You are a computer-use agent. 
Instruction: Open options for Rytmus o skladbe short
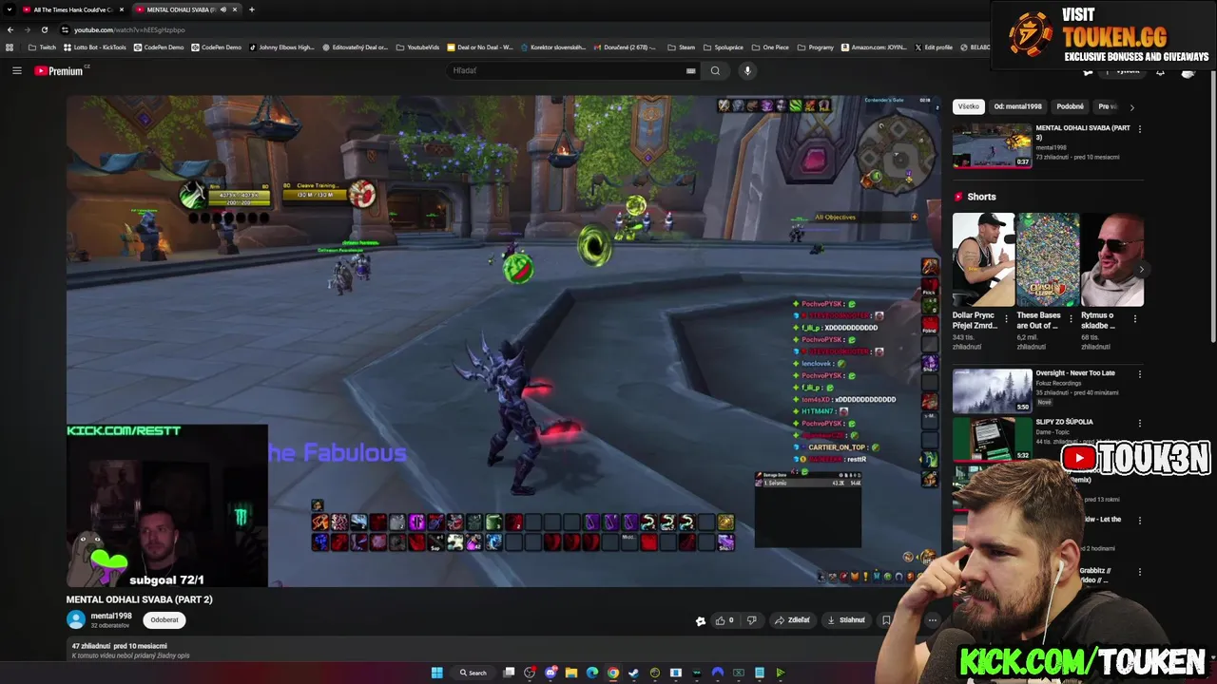[1134, 319]
